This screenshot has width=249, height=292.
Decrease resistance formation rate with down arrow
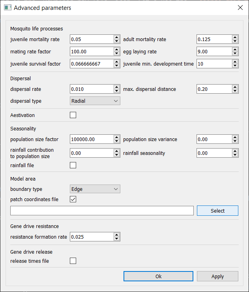(x=116, y=239)
